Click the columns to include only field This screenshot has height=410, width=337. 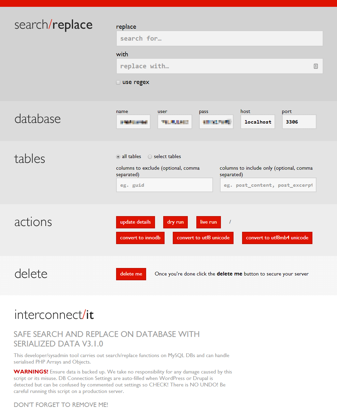point(268,185)
